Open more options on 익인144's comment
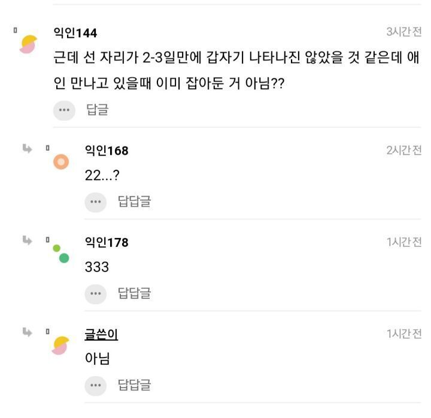This screenshot has height=418, width=431. pyautogui.click(x=64, y=110)
